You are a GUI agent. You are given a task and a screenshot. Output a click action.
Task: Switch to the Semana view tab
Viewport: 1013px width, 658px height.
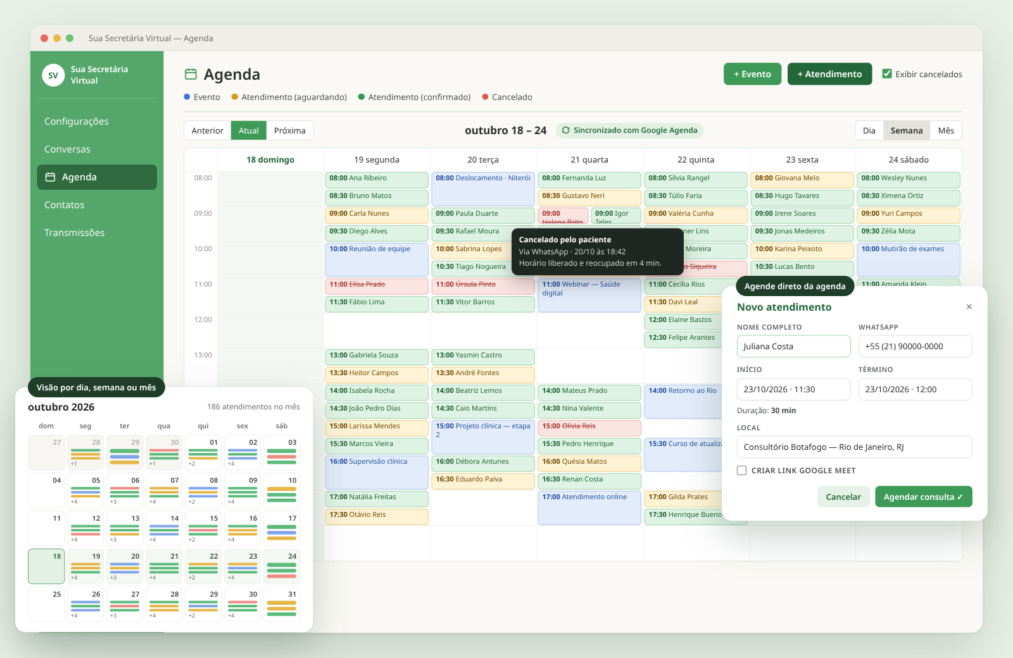(907, 130)
